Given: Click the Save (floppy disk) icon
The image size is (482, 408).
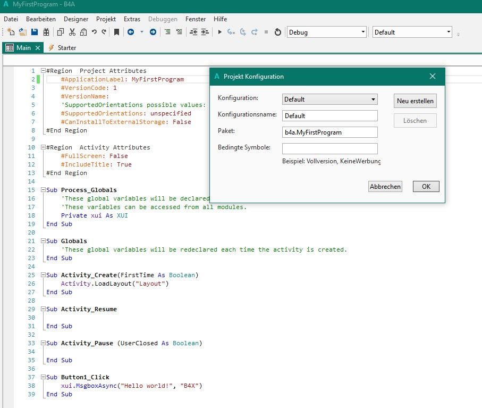Looking at the screenshot, I should tap(35, 32).
